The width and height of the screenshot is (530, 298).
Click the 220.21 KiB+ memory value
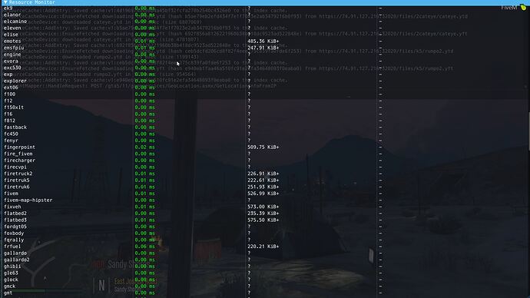point(263,247)
